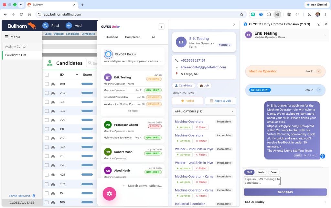This screenshot has width=331, height=208.
Task: Click the RM avatar for Robert Mann
Action: pos(108,152)
